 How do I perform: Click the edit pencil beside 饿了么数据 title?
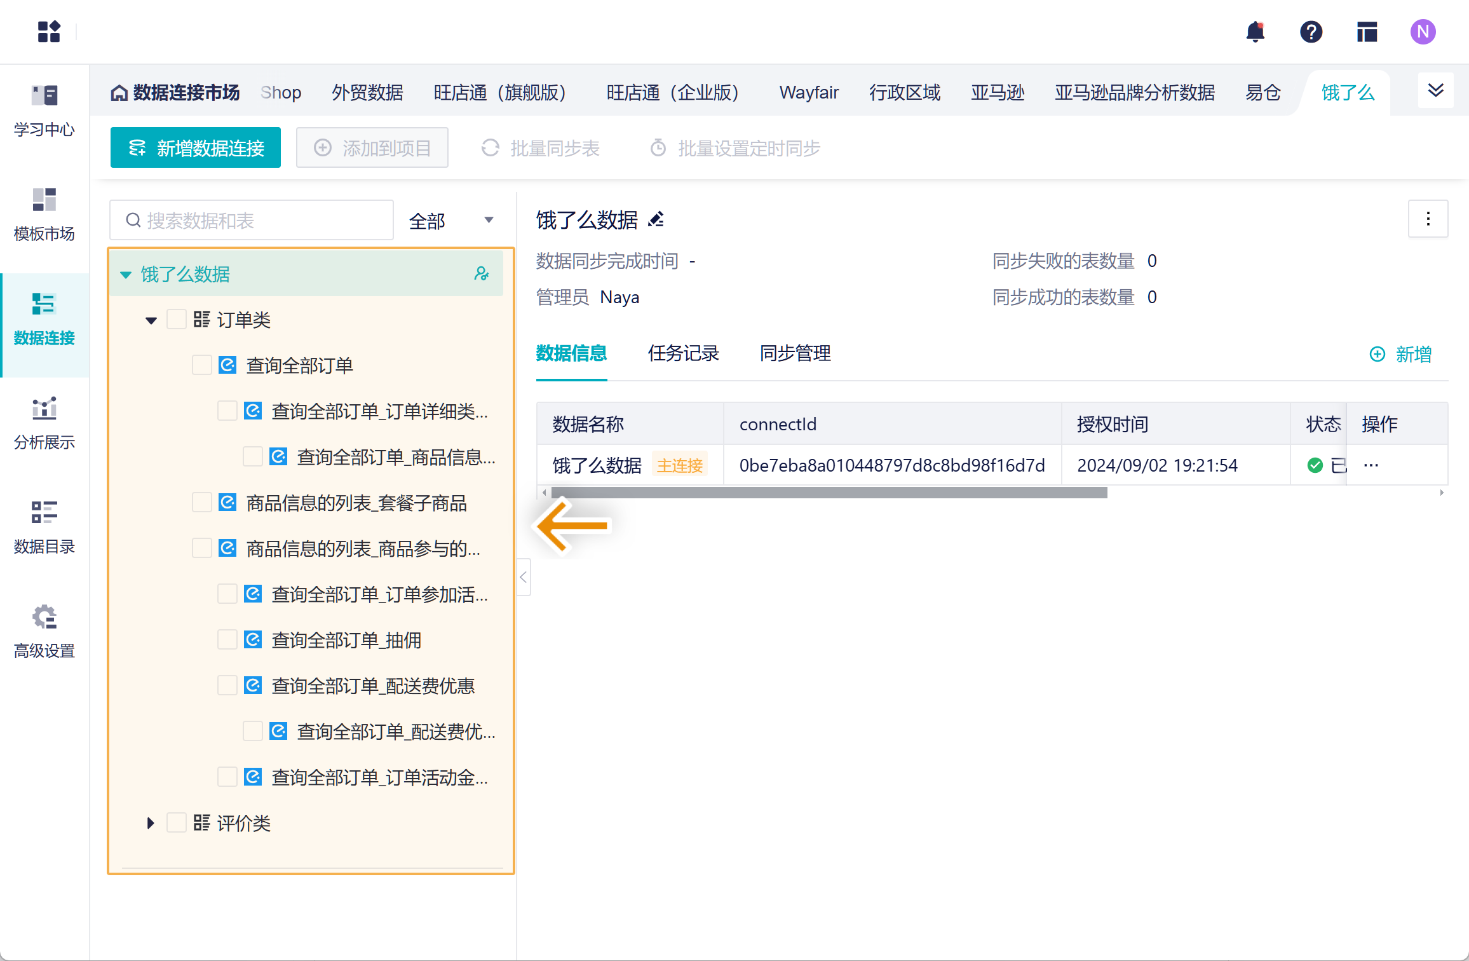coord(656,220)
